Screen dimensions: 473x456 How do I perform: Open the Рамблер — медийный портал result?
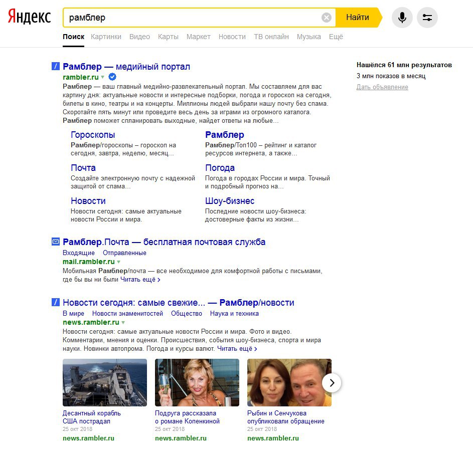126,66
